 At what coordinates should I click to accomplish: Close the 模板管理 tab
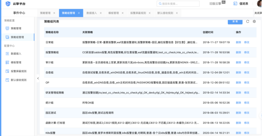[123, 13]
